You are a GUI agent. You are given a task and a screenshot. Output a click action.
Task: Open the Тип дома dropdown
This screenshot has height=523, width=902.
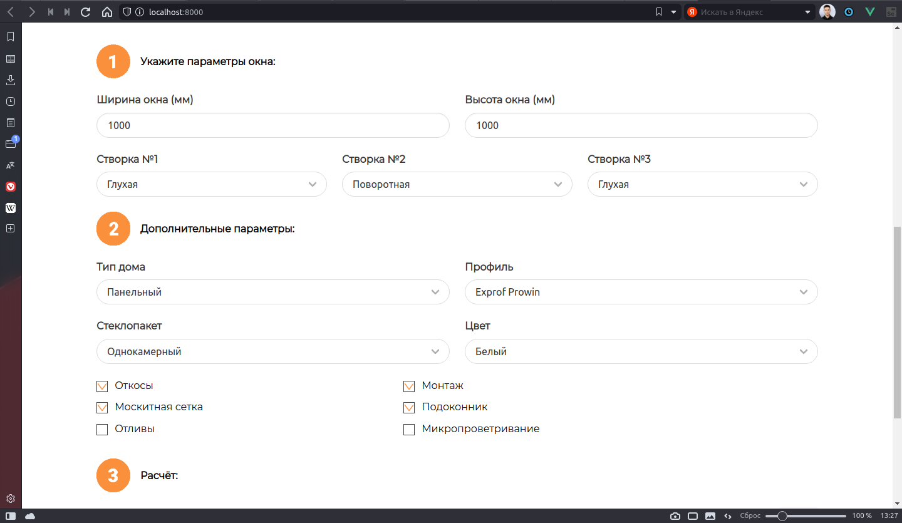273,292
